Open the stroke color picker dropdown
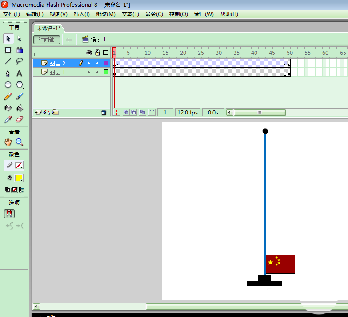This screenshot has width=348, height=317. point(19,165)
